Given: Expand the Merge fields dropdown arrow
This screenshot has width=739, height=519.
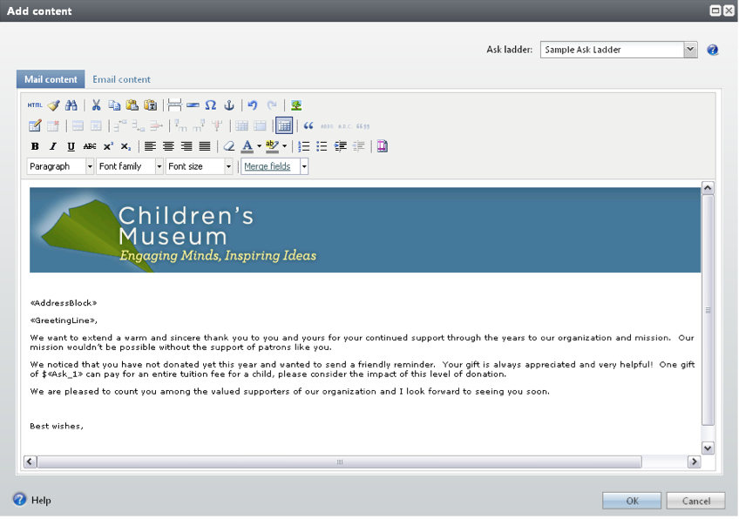Looking at the screenshot, I should click(304, 166).
